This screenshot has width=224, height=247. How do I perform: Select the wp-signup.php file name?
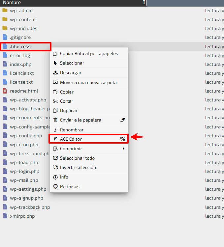(26, 198)
